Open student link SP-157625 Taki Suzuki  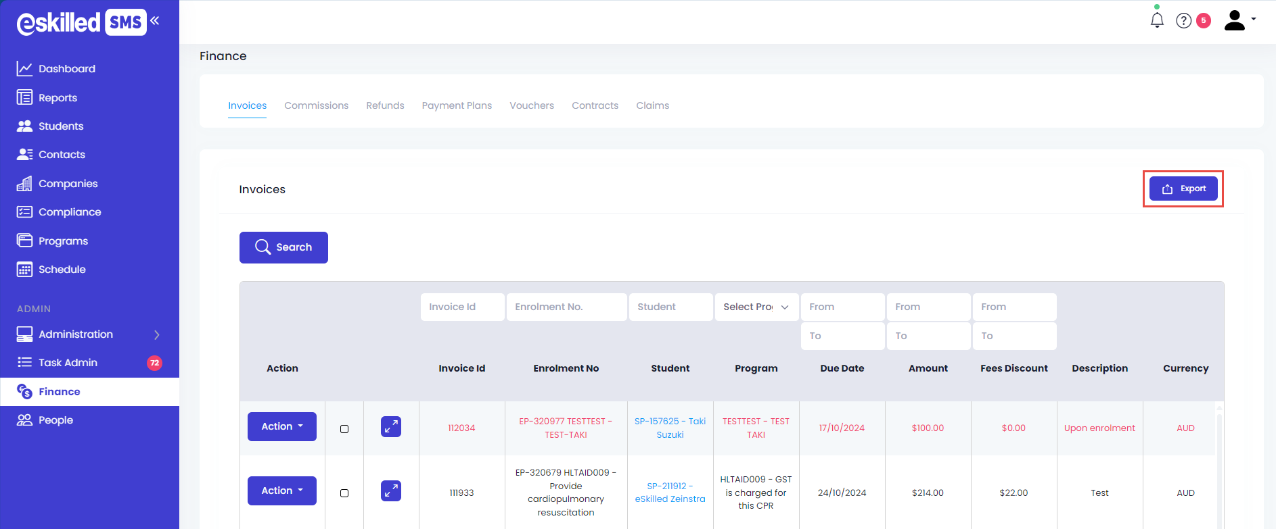point(670,428)
